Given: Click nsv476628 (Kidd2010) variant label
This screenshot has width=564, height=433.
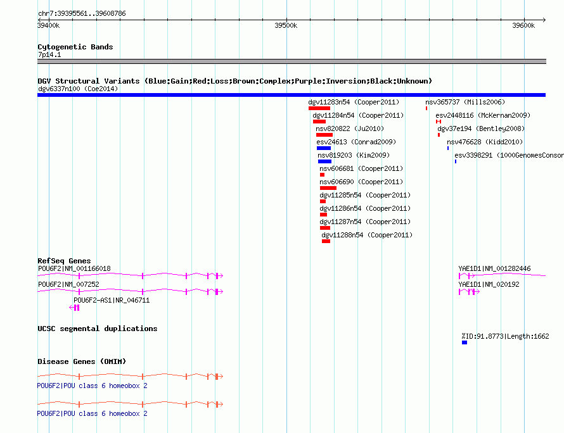Looking at the screenshot, I should [485, 142].
